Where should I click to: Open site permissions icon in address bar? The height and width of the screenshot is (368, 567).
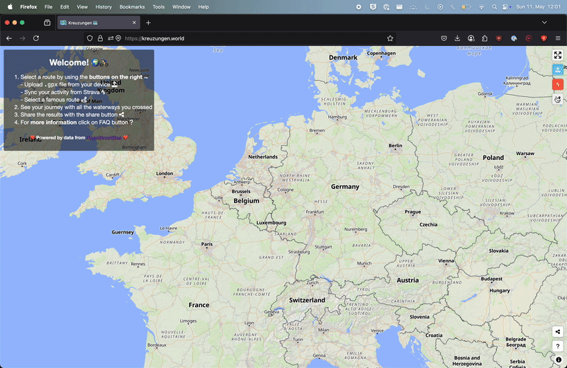click(111, 38)
